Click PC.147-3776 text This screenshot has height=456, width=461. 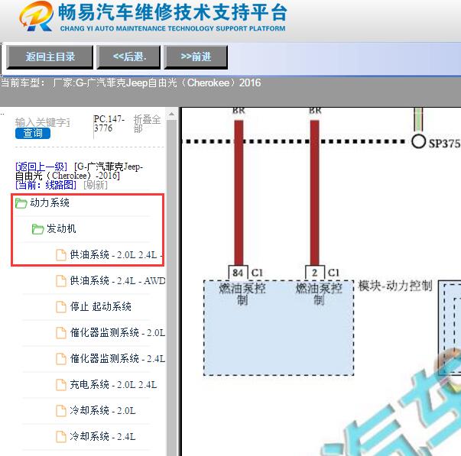coord(109,124)
